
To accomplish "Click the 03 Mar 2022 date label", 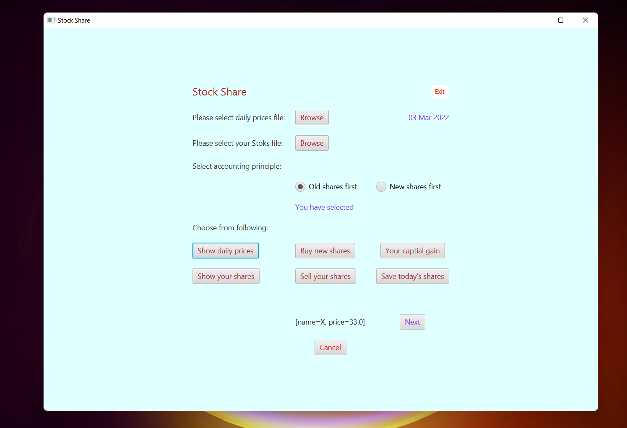I will pos(429,117).
